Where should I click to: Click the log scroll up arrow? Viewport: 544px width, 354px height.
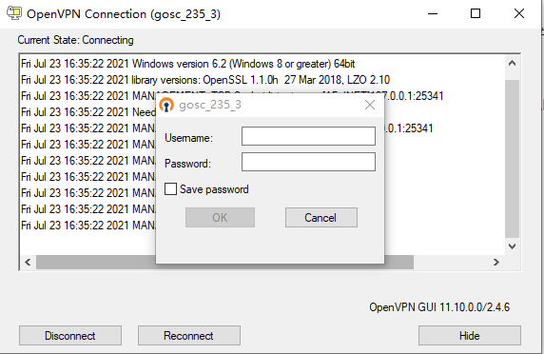click(512, 64)
